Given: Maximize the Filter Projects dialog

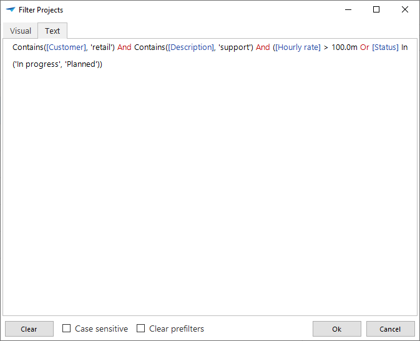Looking at the screenshot, I should 376,10.
